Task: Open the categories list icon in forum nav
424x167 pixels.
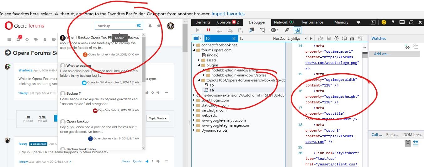Action: point(9,39)
